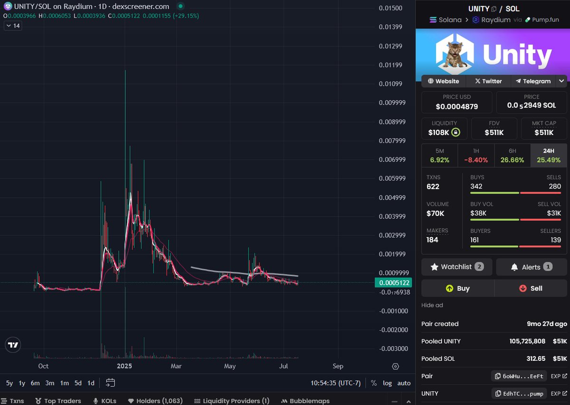This screenshot has width=570, height=405.
Task: Copy UNITY token symbol icon
Action: click(x=494, y=9)
